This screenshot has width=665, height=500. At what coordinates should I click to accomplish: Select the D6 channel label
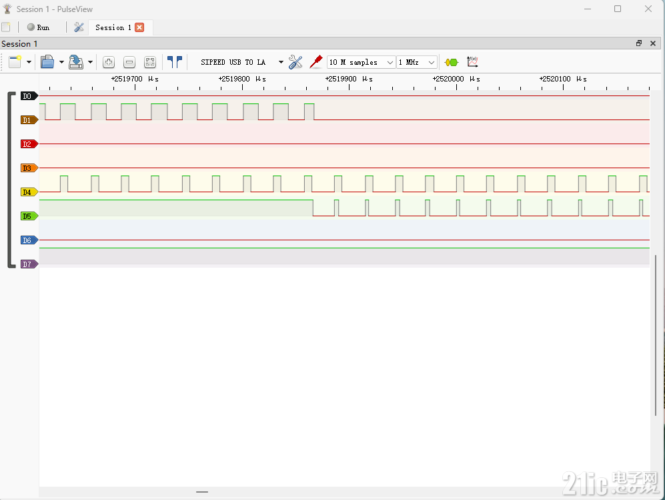tap(29, 240)
